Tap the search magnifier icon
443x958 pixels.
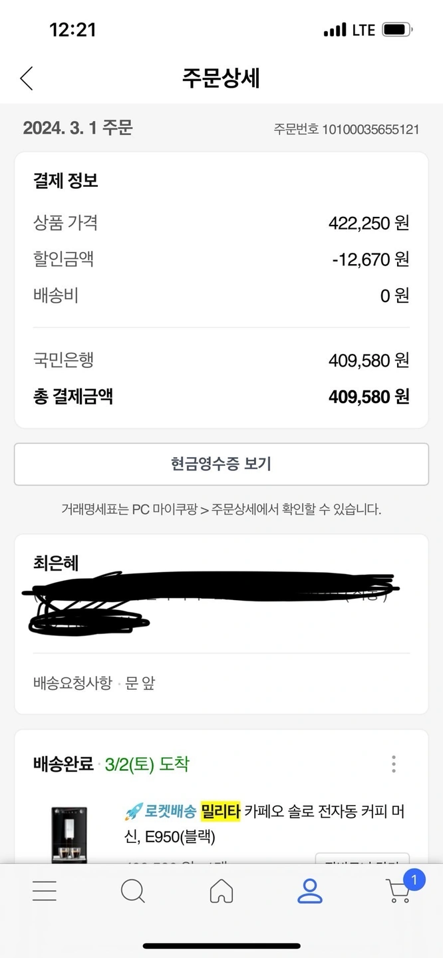tap(133, 891)
